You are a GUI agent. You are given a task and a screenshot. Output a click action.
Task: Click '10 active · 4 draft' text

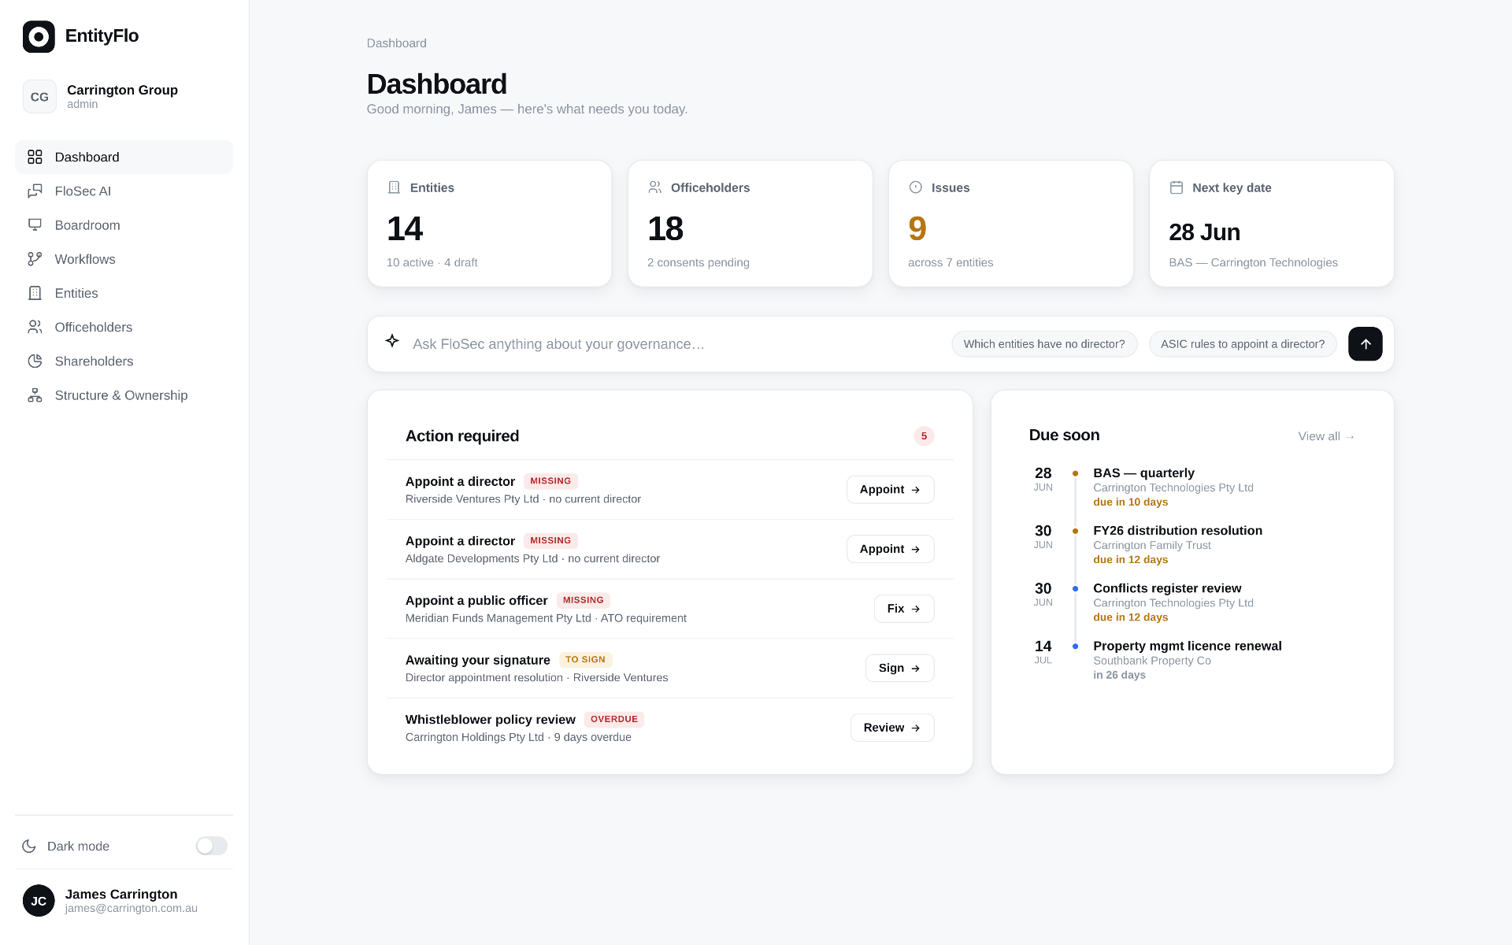432,263
